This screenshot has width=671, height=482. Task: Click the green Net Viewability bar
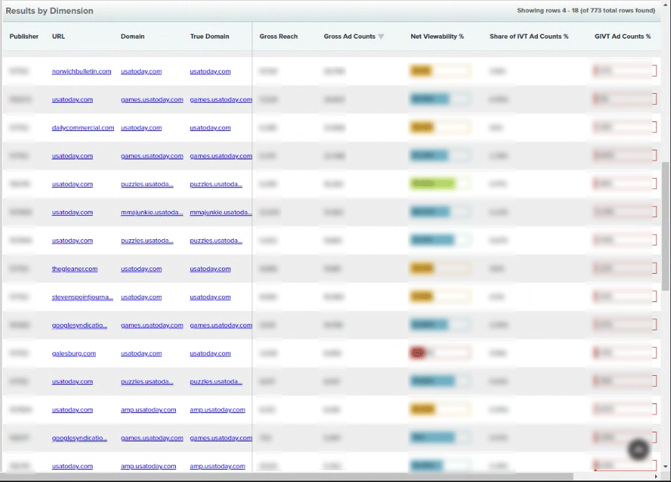(440, 184)
